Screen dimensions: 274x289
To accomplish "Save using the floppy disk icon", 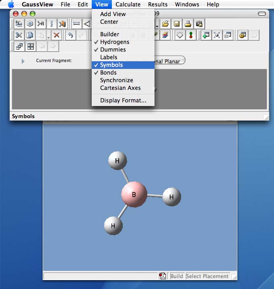I will [177, 24].
